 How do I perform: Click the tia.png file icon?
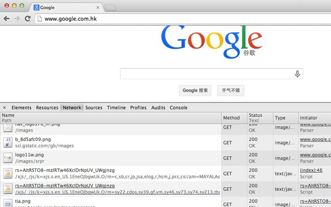click(8, 203)
